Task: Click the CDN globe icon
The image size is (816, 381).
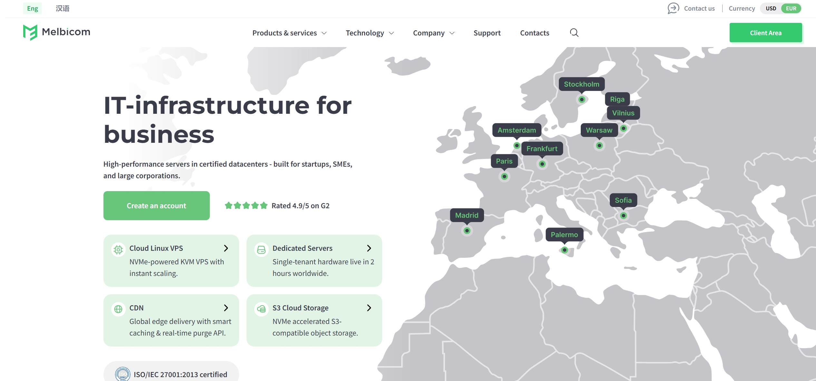Action: coord(118,309)
